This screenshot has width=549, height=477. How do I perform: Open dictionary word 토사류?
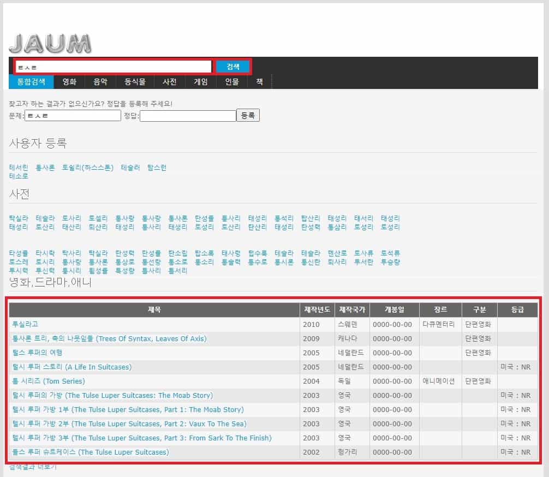click(363, 253)
